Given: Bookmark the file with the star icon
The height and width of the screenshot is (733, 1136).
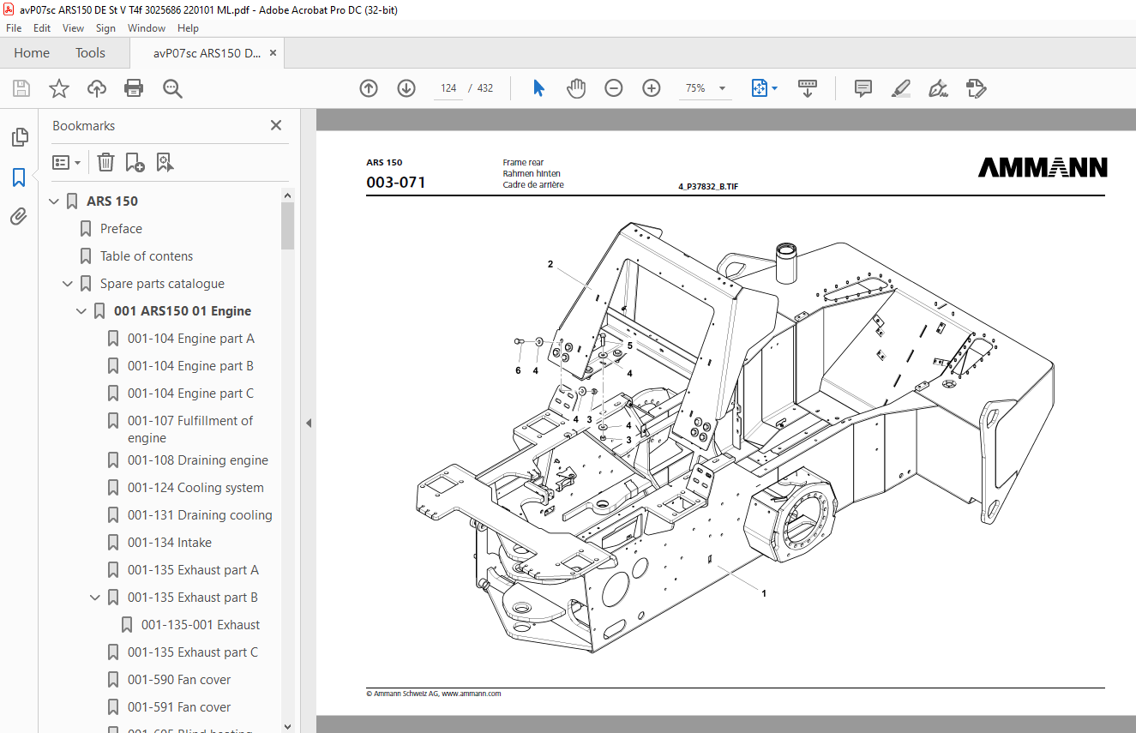Looking at the screenshot, I should [58, 88].
